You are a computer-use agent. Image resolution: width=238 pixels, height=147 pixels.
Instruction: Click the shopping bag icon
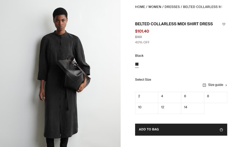click(x=221, y=129)
